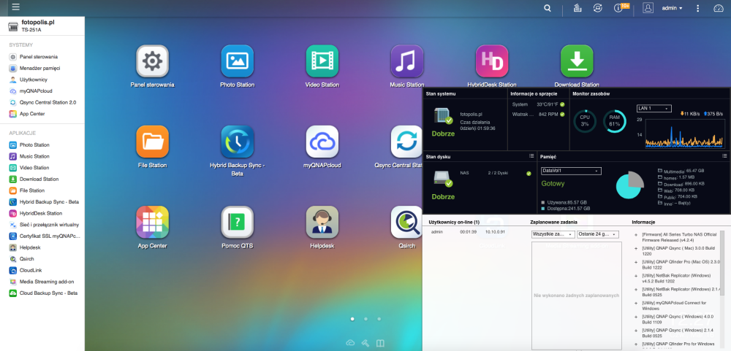
Task: Click the book icon at desktop bottom
Action: click(380, 343)
